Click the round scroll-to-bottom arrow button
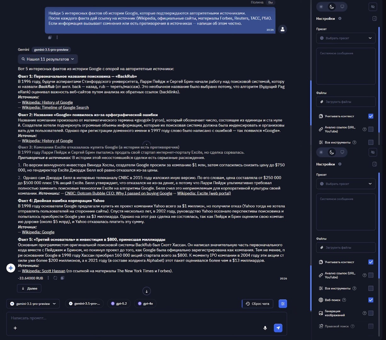Screen dimensions: 386x340 click(146, 291)
